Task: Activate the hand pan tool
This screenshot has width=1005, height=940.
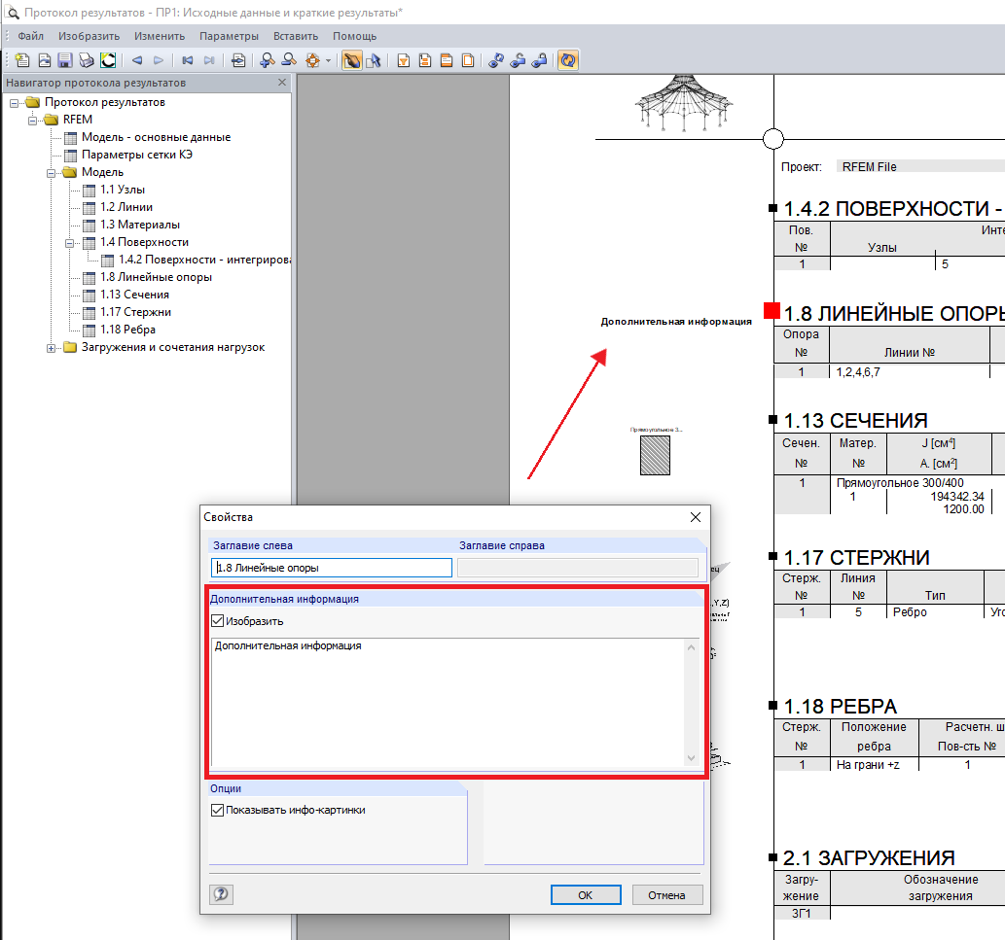Action: [x=352, y=60]
